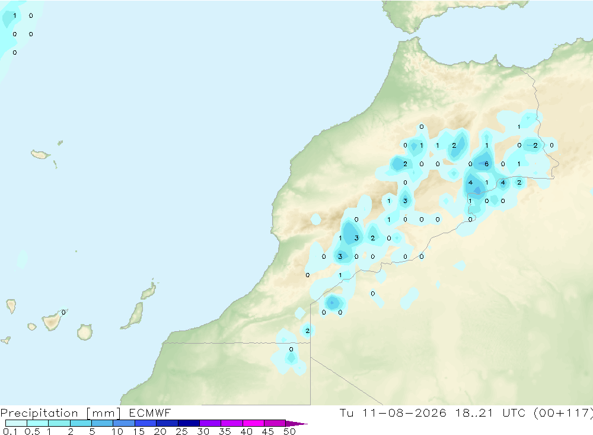Click the 0.5–1 mm legend color swatch
593x435 pixels.
37,423
